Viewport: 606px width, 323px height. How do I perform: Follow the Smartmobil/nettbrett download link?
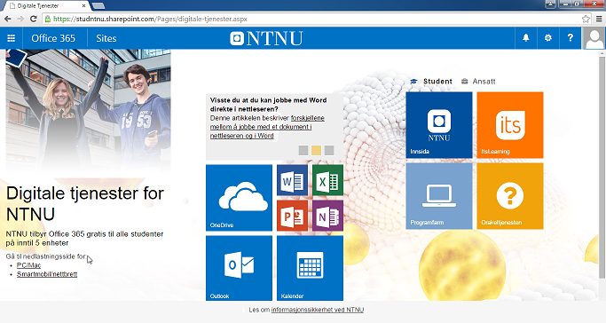pyautogui.click(x=47, y=274)
